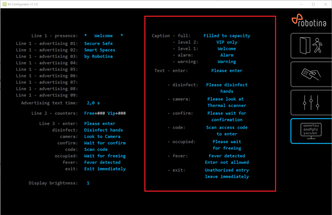The image size is (332, 215).
Task: Edit advertising 03 field 'by Robotina'
Action: pyautogui.click(x=98, y=56)
